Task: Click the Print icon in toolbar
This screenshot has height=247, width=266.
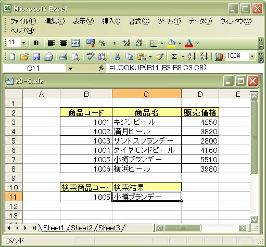Action: coord(64,57)
